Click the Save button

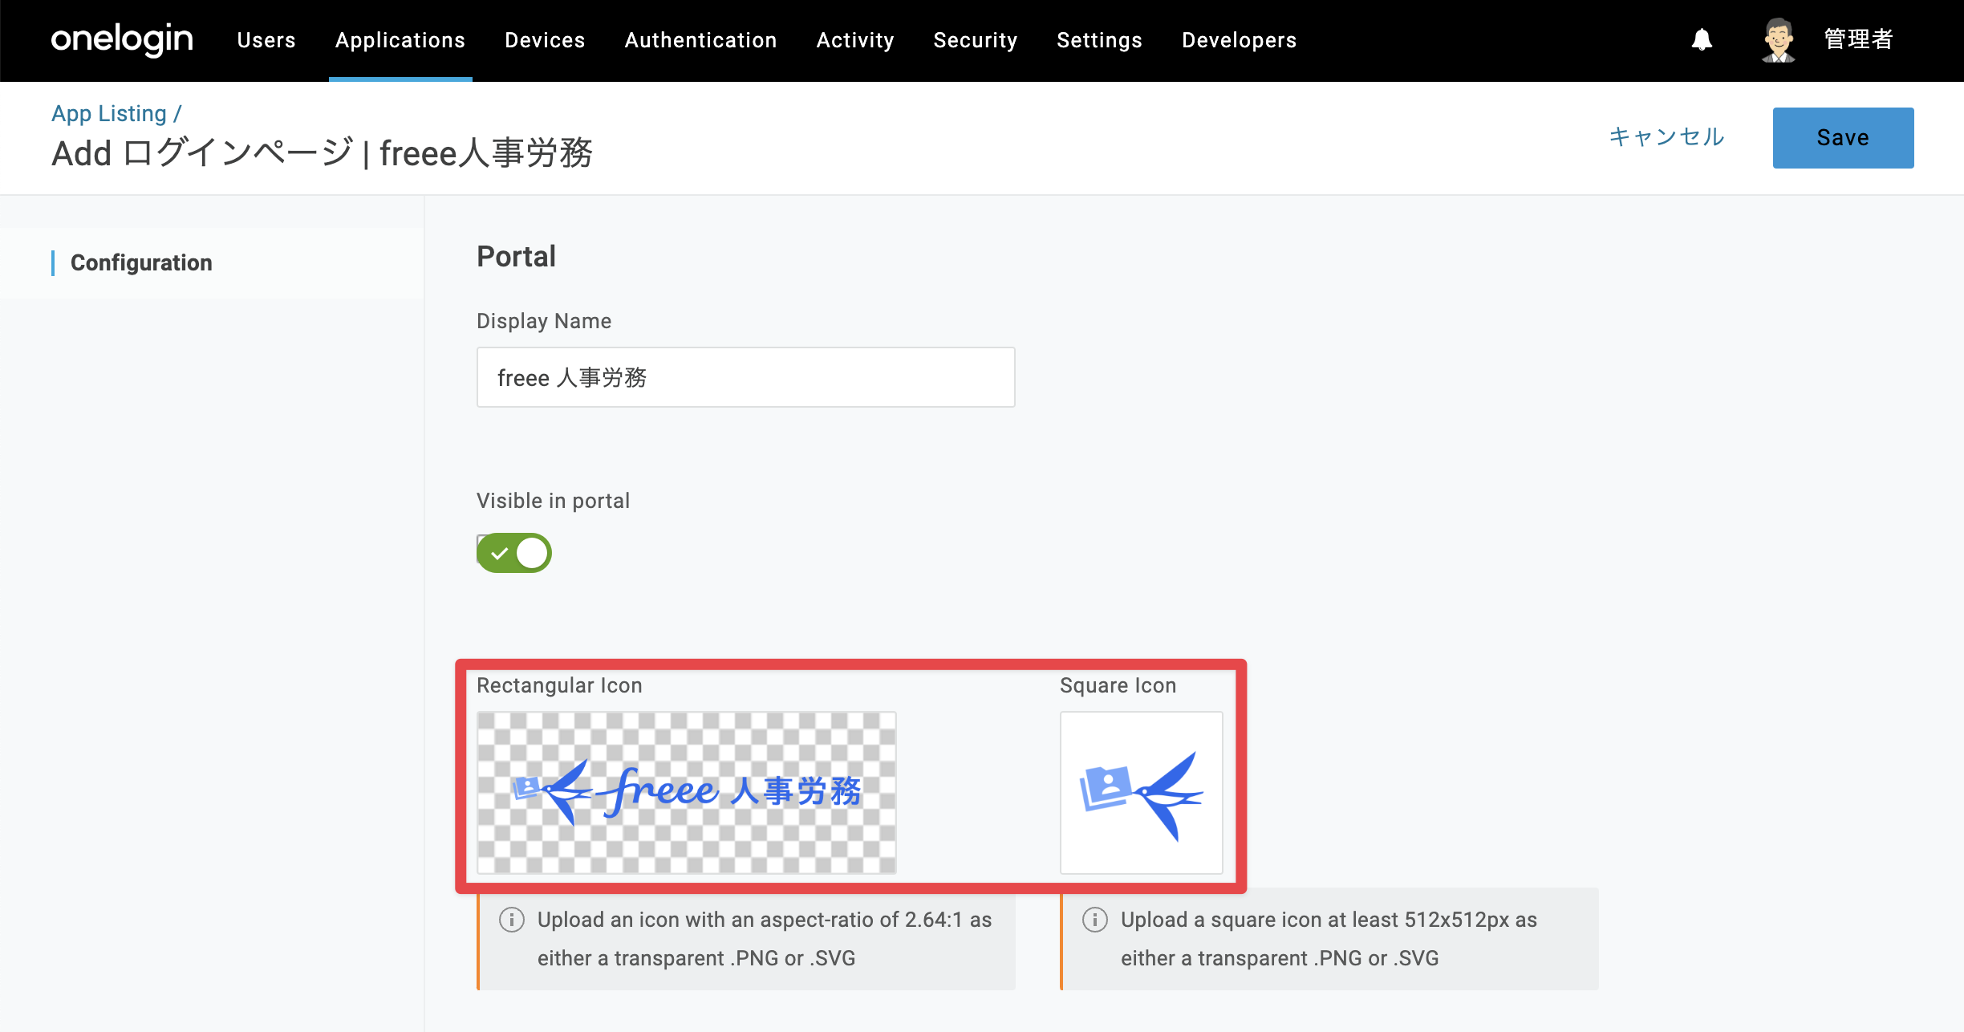(x=1843, y=138)
